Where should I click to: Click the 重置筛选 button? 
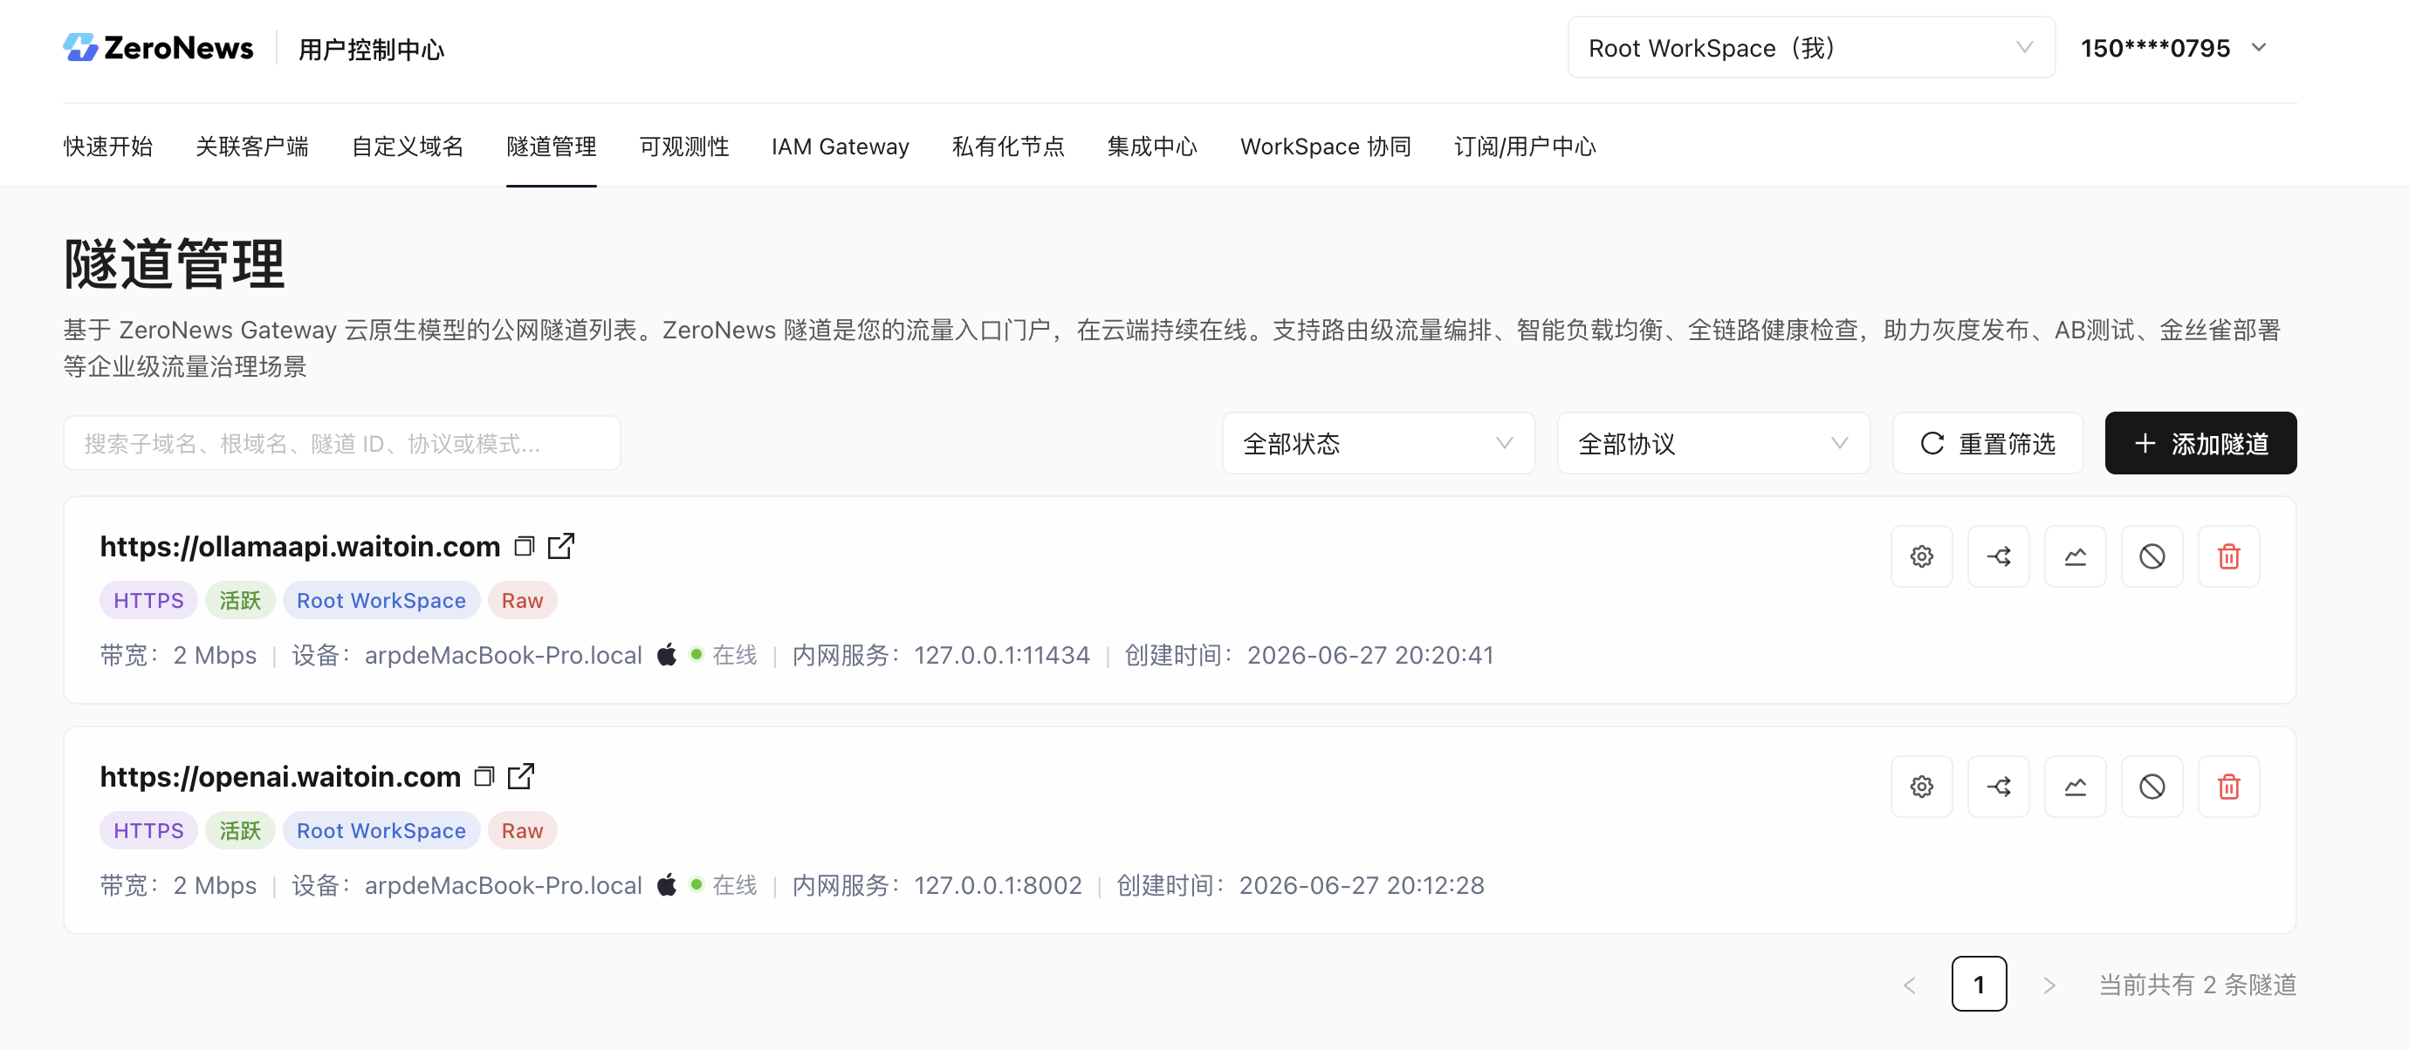[x=1987, y=443]
